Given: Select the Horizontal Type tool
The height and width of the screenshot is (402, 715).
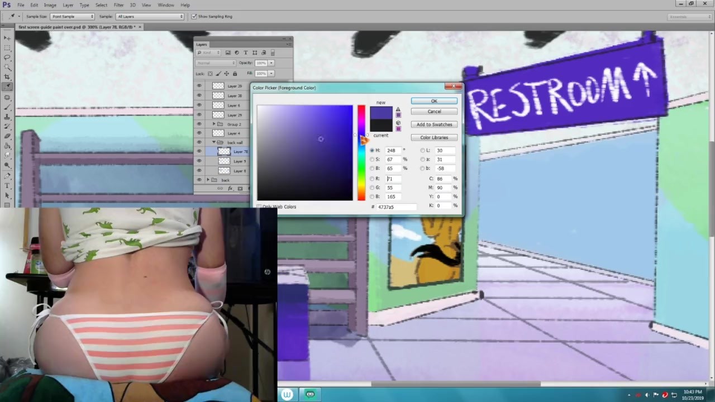Looking at the screenshot, I should [x=7, y=185].
